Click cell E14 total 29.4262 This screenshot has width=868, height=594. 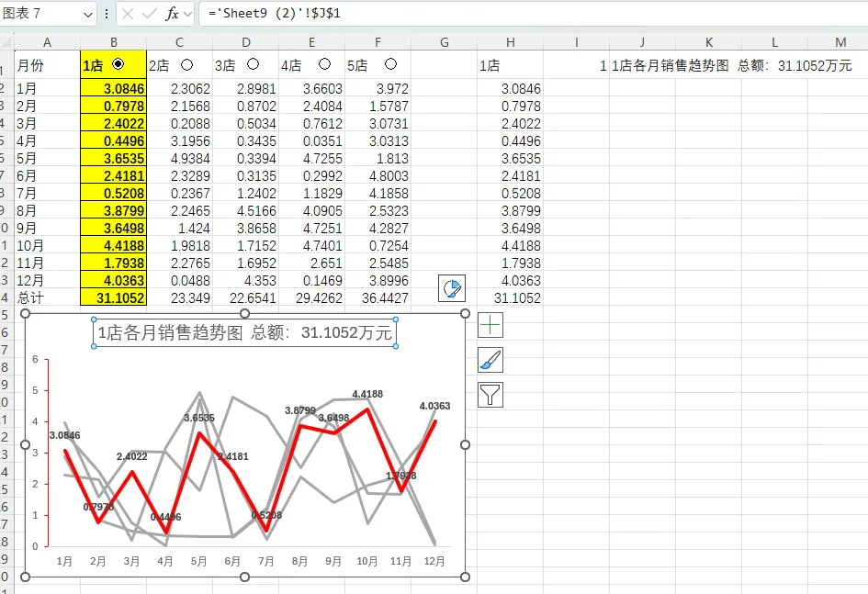pos(311,297)
